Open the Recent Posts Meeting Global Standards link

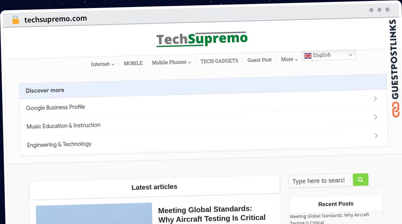pos(329,218)
